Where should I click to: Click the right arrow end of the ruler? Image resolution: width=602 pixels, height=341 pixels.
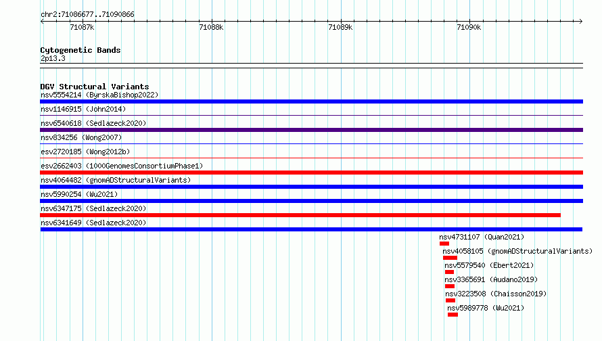click(581, 21)
